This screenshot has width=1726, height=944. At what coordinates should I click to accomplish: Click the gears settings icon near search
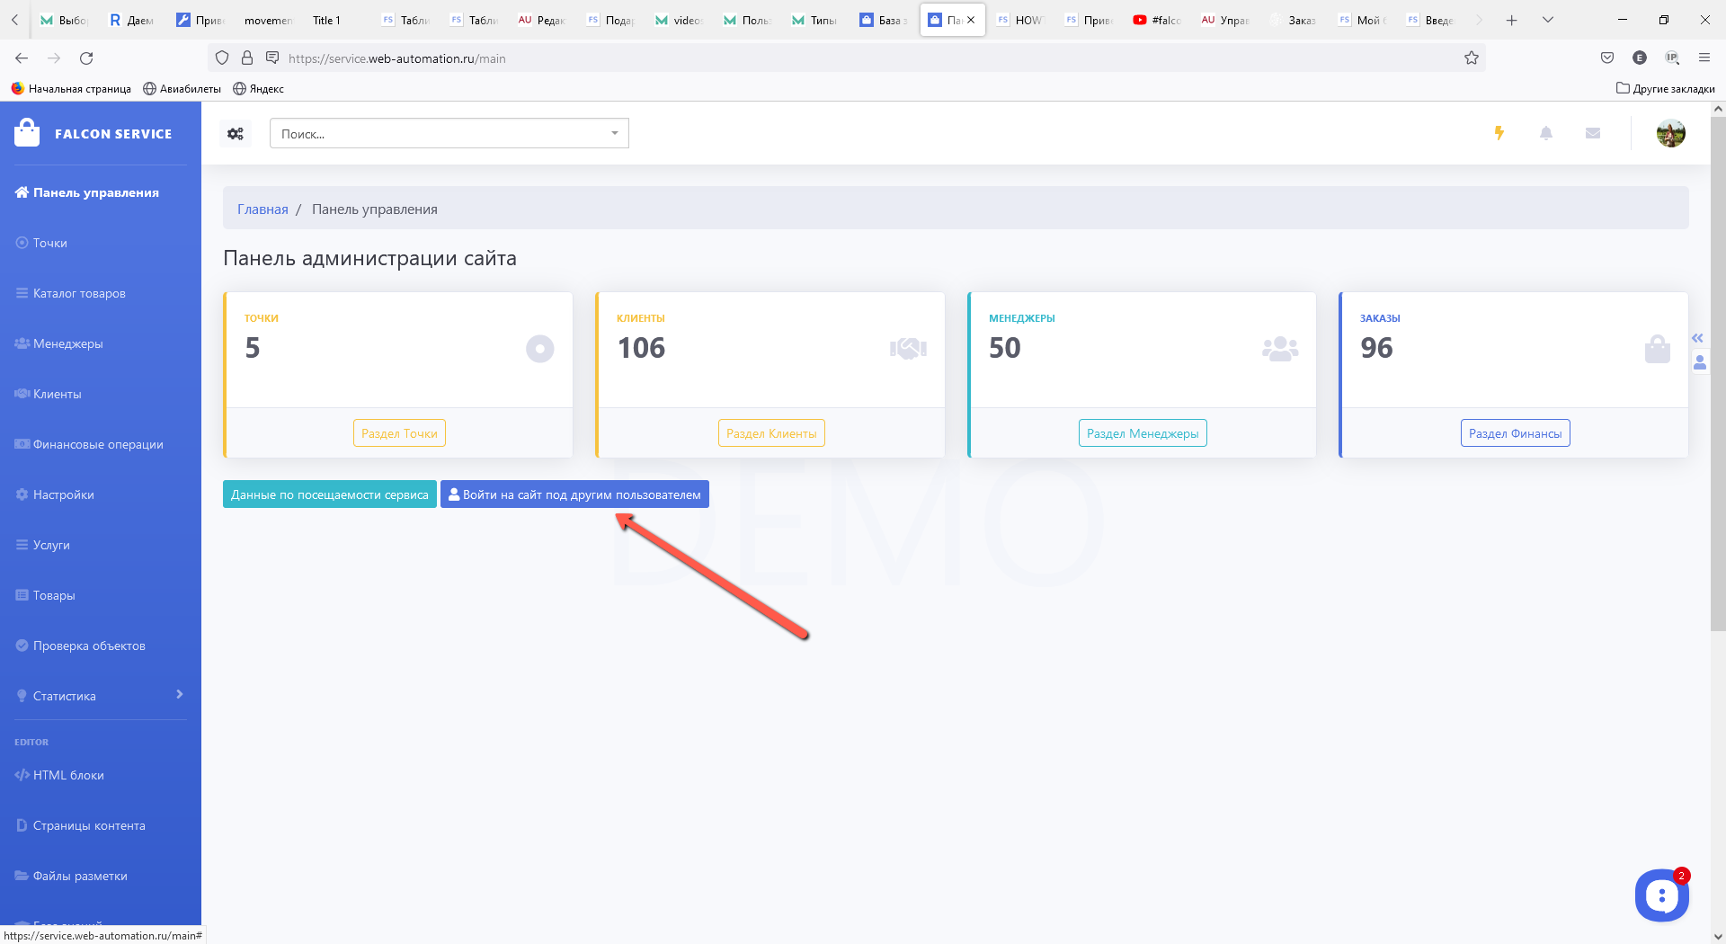pyautogui.click(x=236, y=134)
